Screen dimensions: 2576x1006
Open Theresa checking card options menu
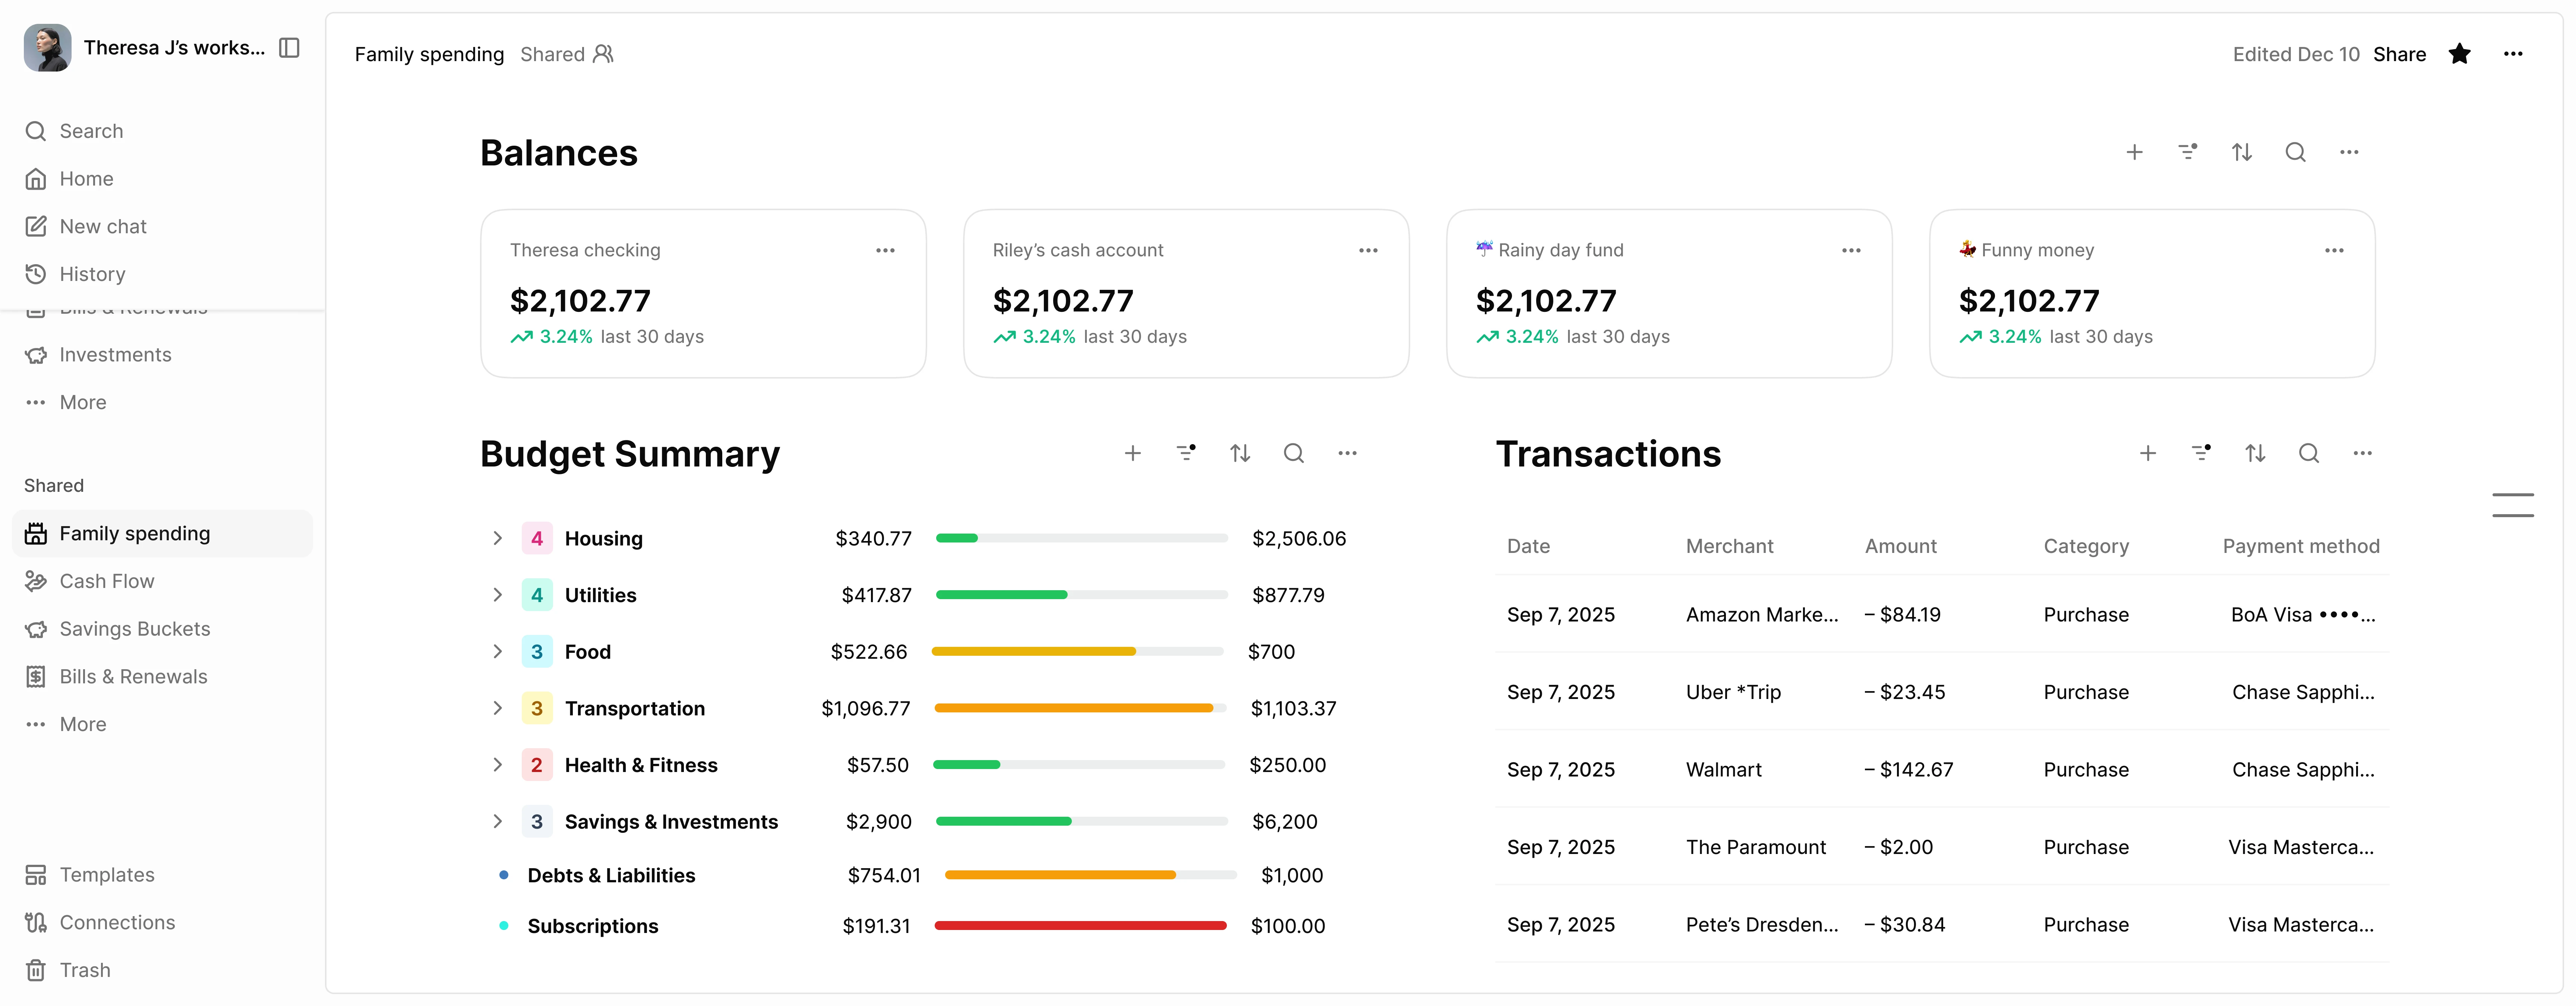click(885, 250)
